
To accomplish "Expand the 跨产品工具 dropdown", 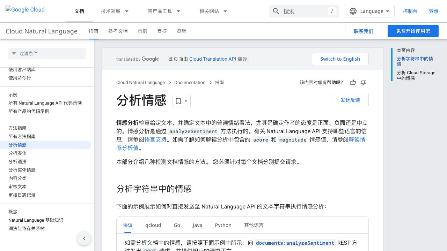I will coord(164,11).
